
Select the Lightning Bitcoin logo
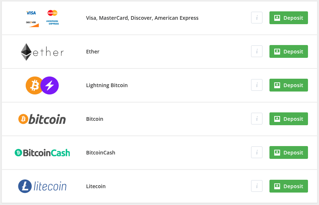click(x=42, y=85)
